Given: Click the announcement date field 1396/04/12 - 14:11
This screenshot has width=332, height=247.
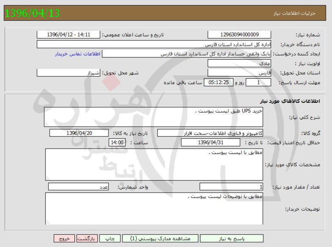Looking at the screenshot, I should [69, 35].
